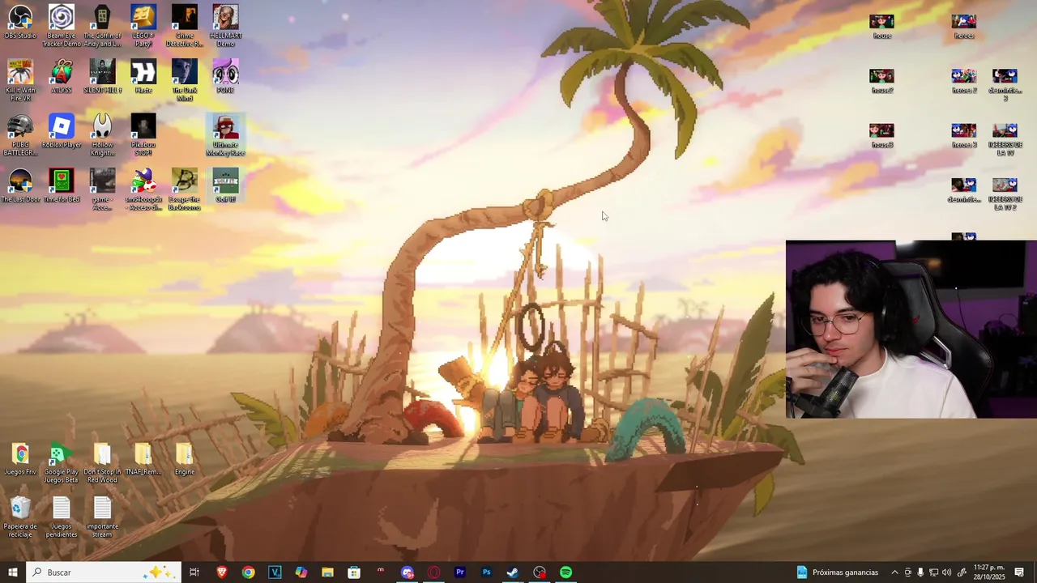This screenshot has width=1037, height=583.
Task: Open The Last Door shortcut
Action: [20, 185]
